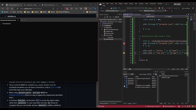Screen dimensions: 196x110
Task: Click the Restart debugging circular arrow icon
Action: (171, 8)
